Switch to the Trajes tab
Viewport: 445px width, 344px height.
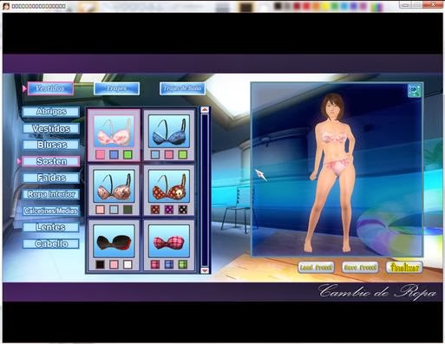(x=116, y=88)
